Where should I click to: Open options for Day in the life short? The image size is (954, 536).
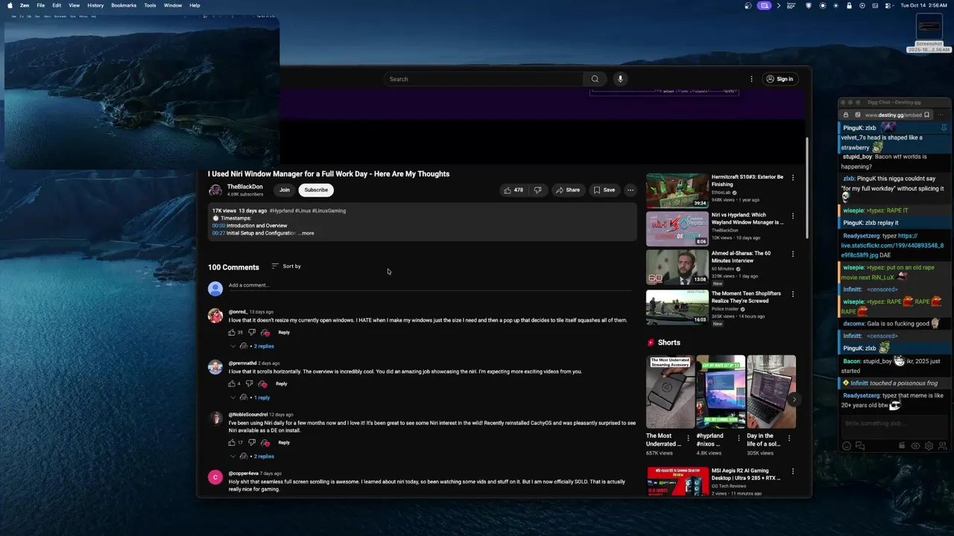[789, 438]
